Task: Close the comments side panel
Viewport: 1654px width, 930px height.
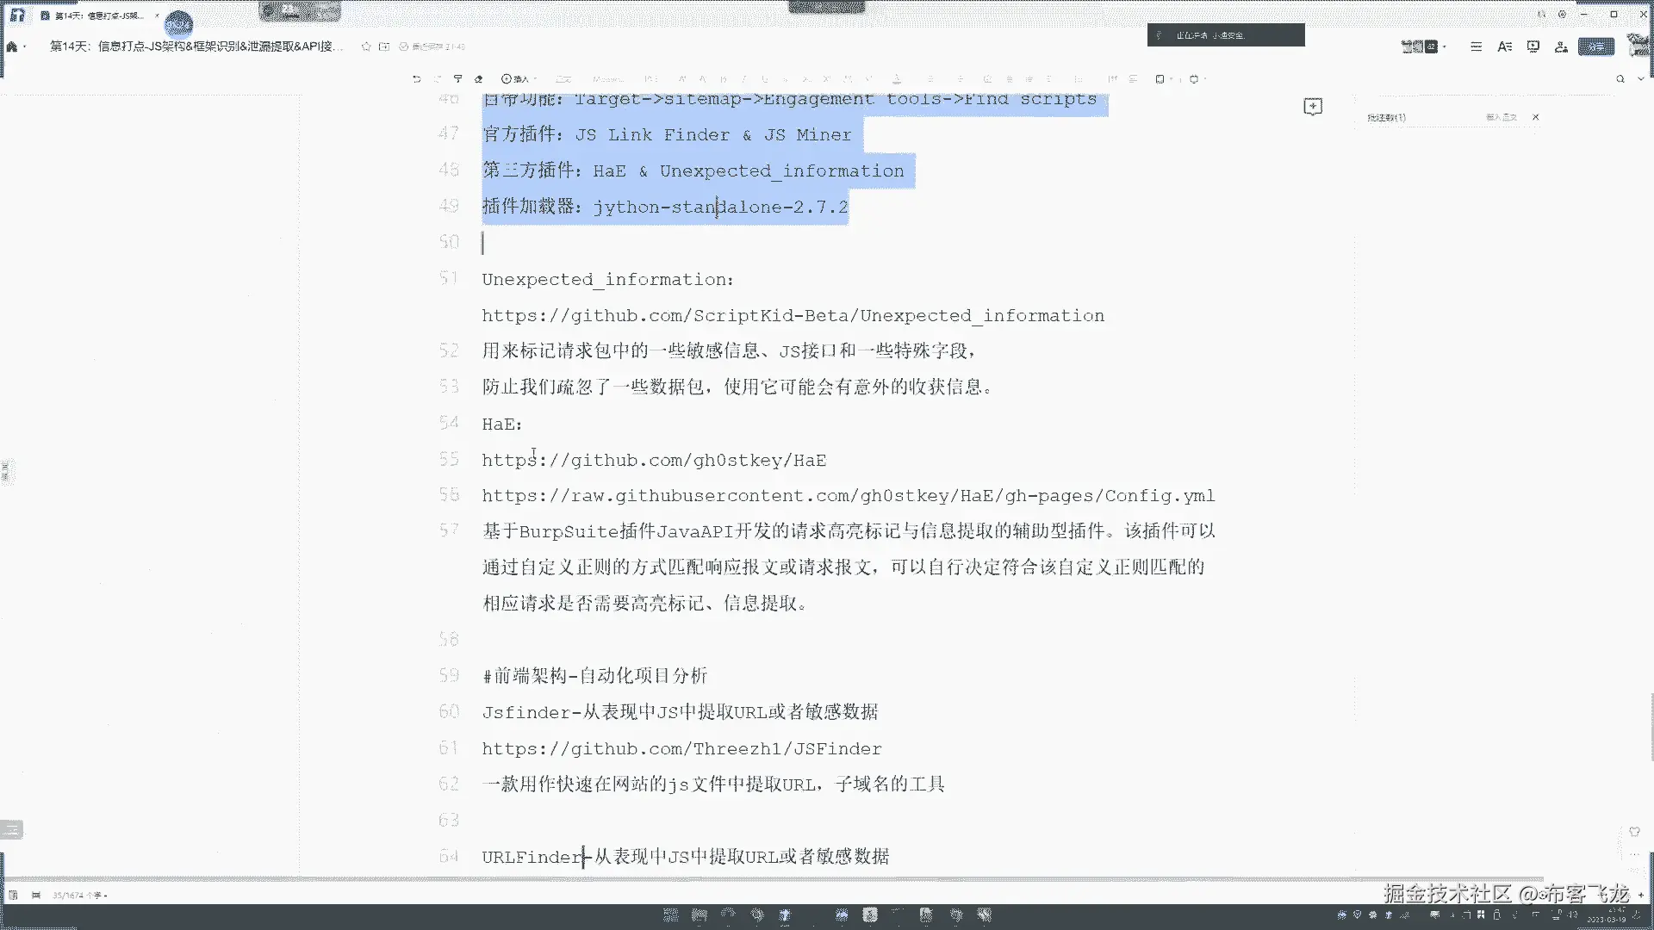Action: (1535, 117)
